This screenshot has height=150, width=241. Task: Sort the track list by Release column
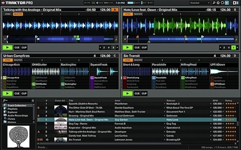[171, 100]
